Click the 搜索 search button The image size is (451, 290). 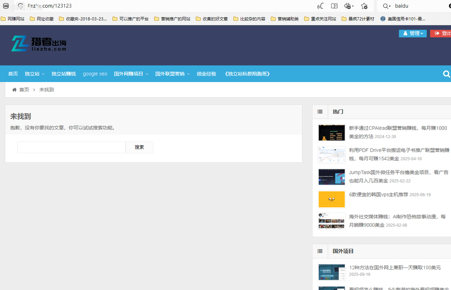point(139,147)
